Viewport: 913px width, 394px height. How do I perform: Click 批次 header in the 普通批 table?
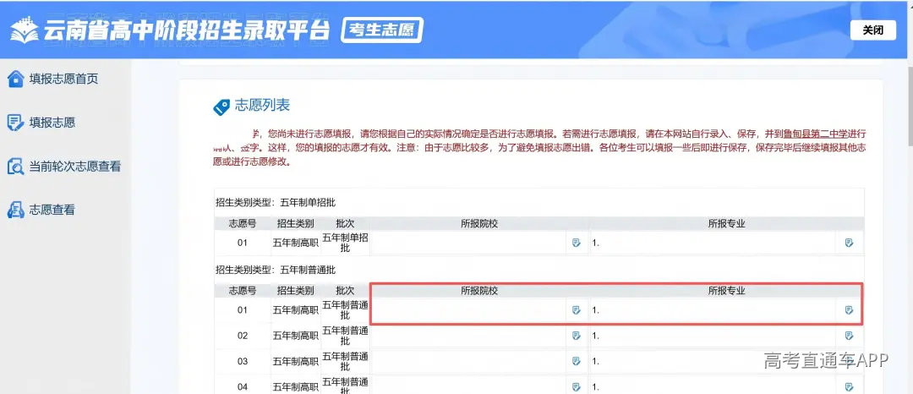[x=345, y=290]
